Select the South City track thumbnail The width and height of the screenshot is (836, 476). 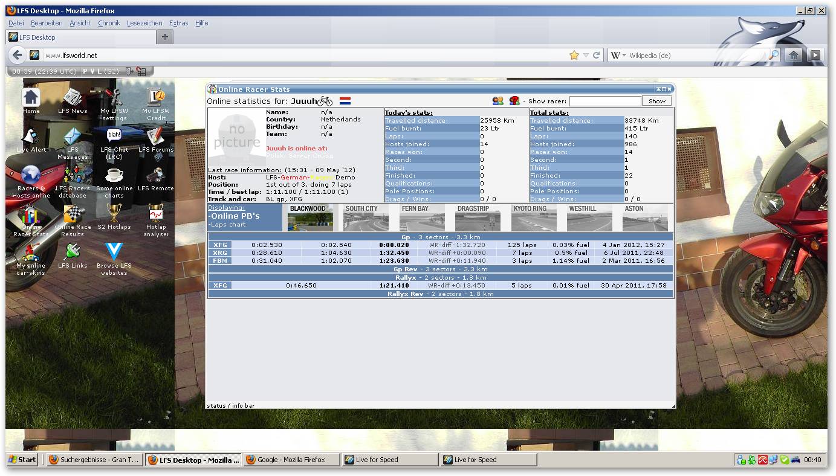365,217
